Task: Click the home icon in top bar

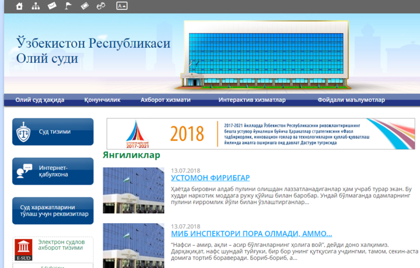Action: 19,6
